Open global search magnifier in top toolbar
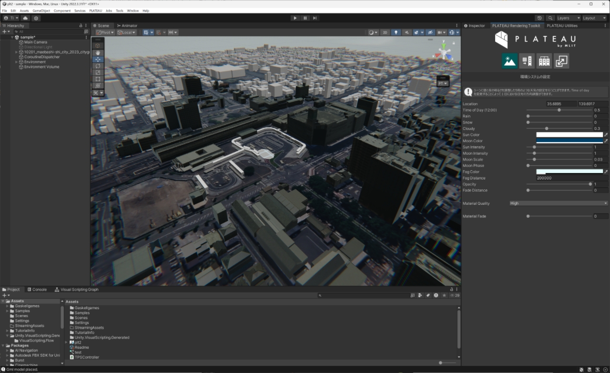This screenshot has width=610, height=373. tap(550, 18)
